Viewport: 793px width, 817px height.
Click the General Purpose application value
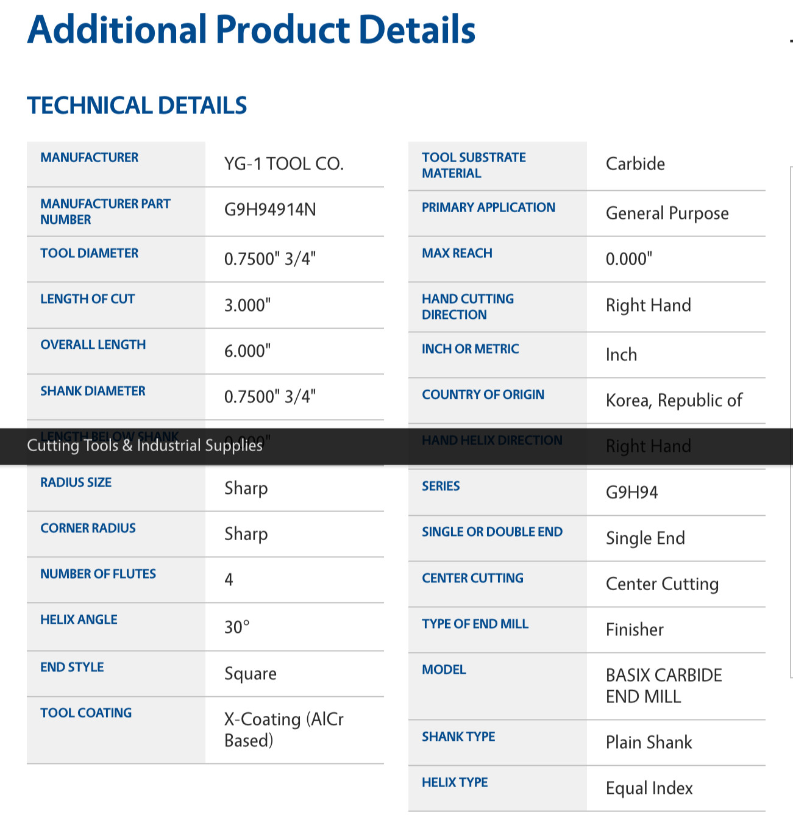pos(667,213)
